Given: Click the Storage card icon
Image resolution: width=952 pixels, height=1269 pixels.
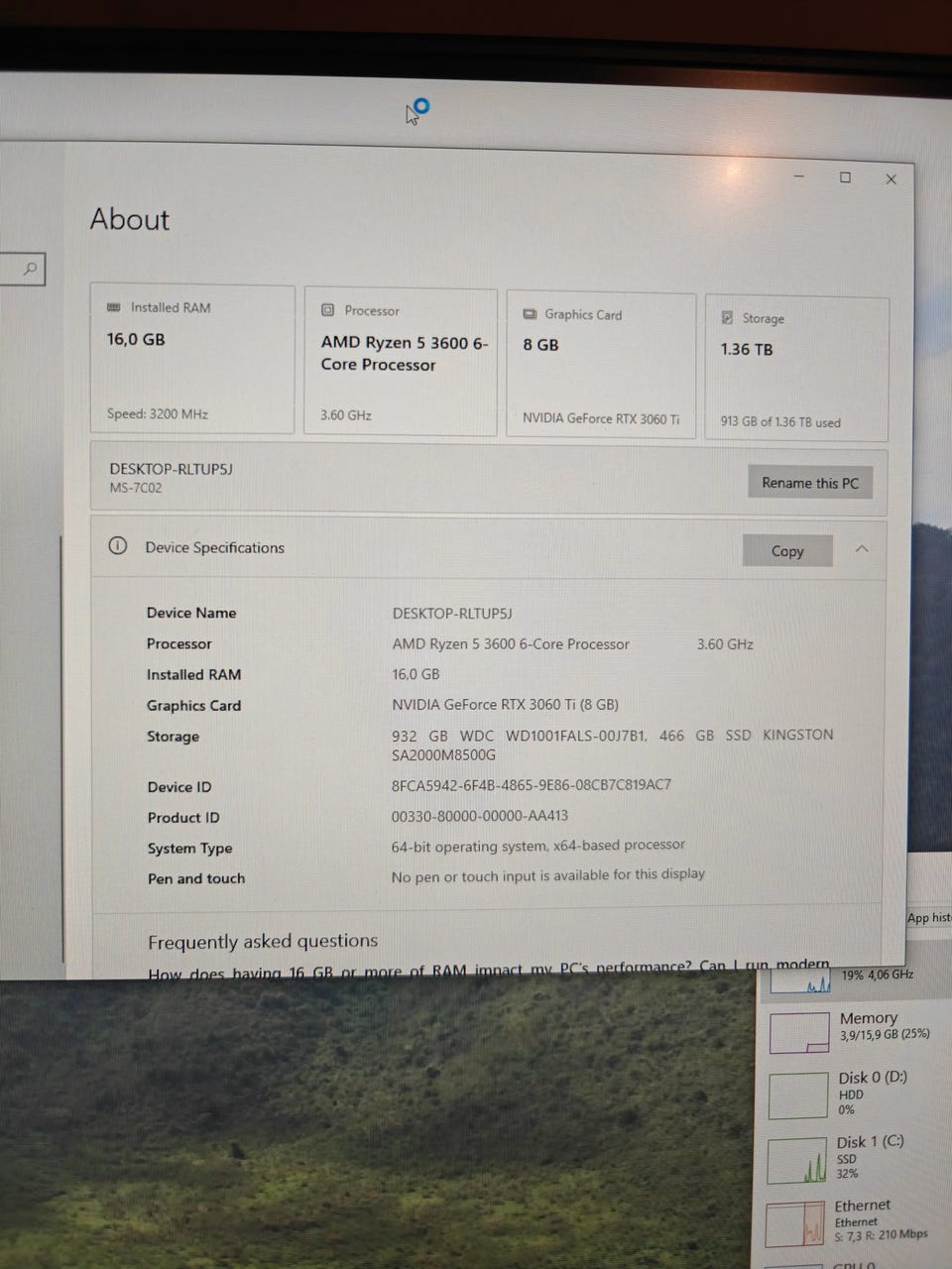Looking at the screenshot, I should pos(727,318).
